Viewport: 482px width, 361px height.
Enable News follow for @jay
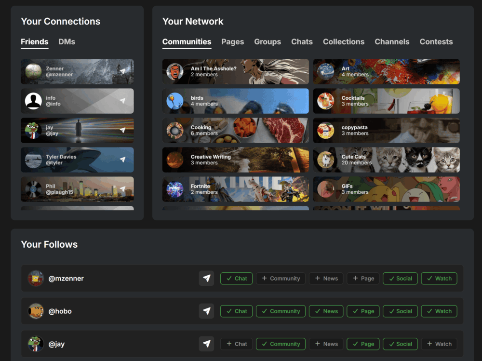(326, 344)
